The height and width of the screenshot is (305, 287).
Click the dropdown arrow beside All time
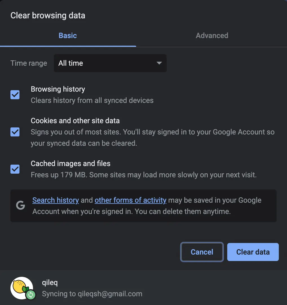click(x=159, y=63)
